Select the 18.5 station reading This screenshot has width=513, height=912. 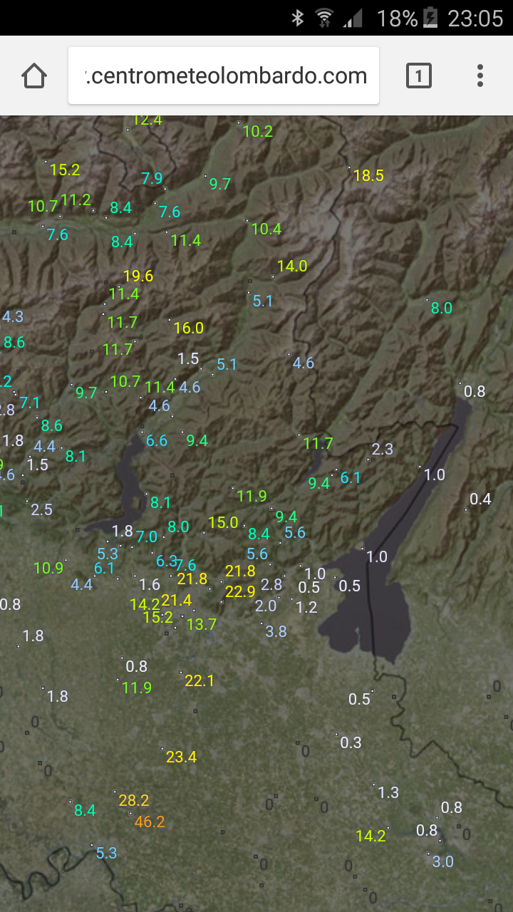pos(368,175)
